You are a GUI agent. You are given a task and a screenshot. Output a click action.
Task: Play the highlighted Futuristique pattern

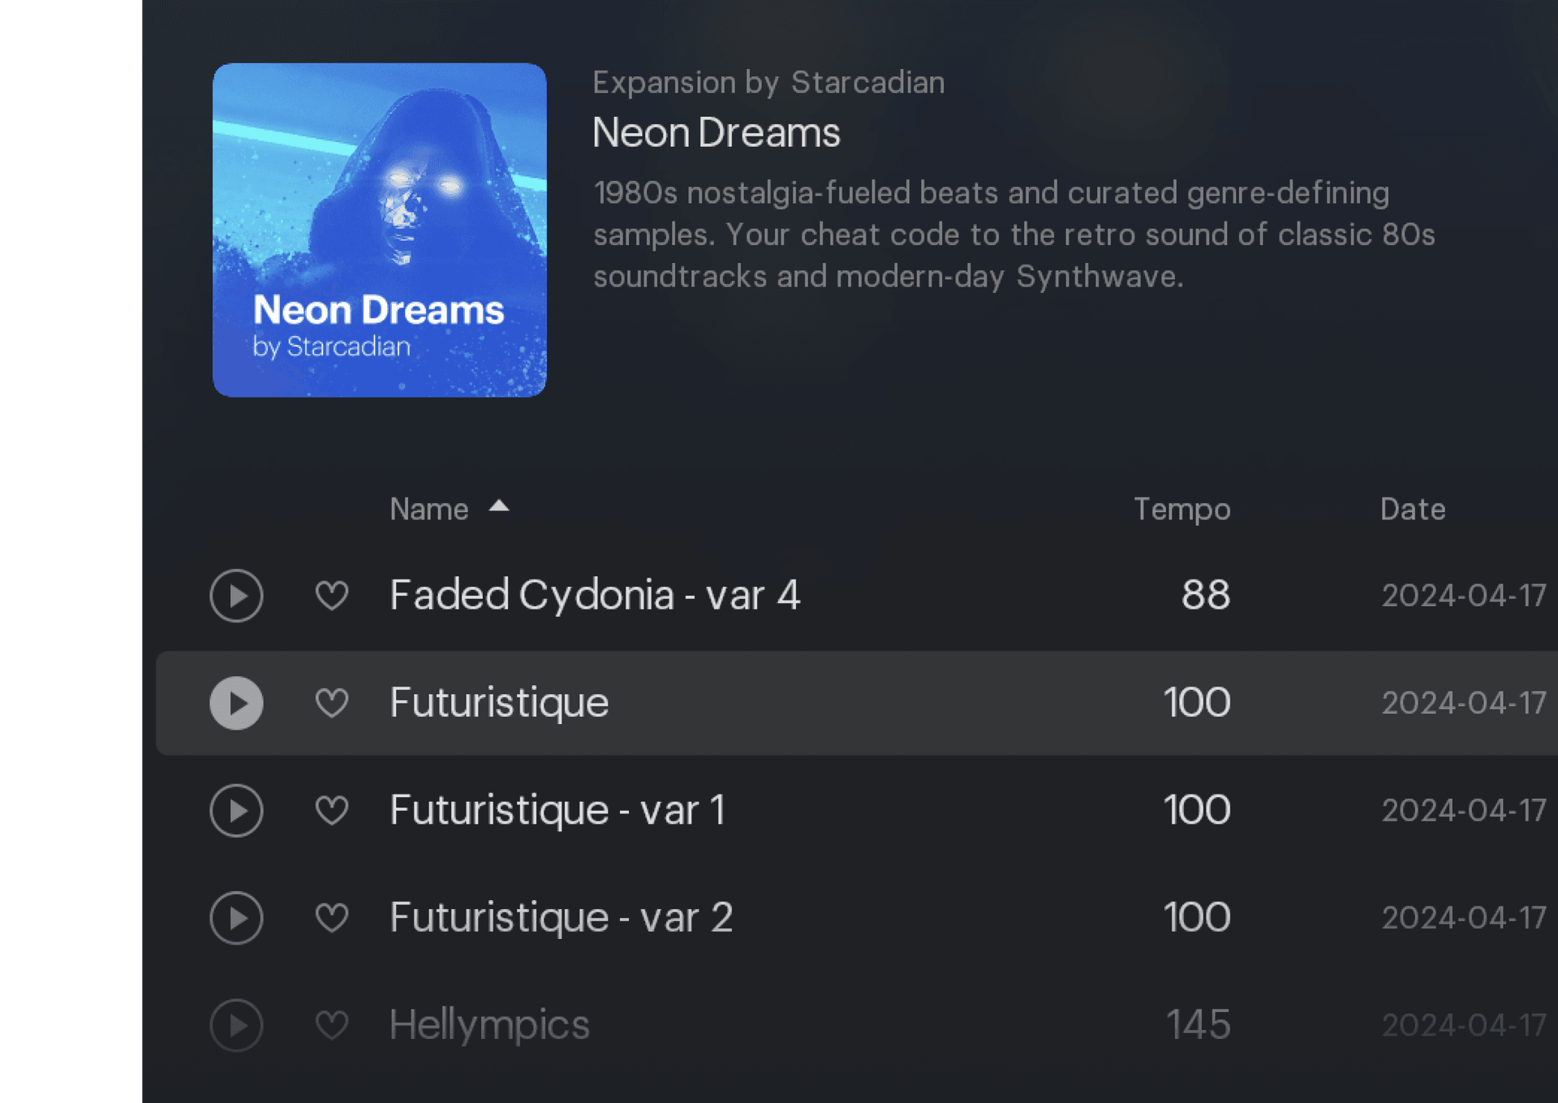click(x=236, y=703)
